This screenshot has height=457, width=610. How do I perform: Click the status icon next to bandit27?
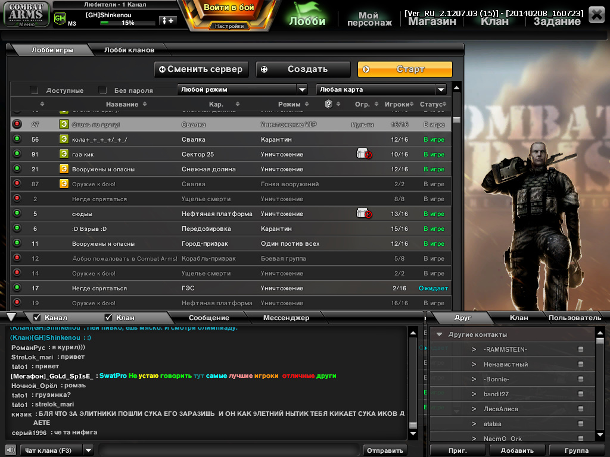click(x=580, y=394)
